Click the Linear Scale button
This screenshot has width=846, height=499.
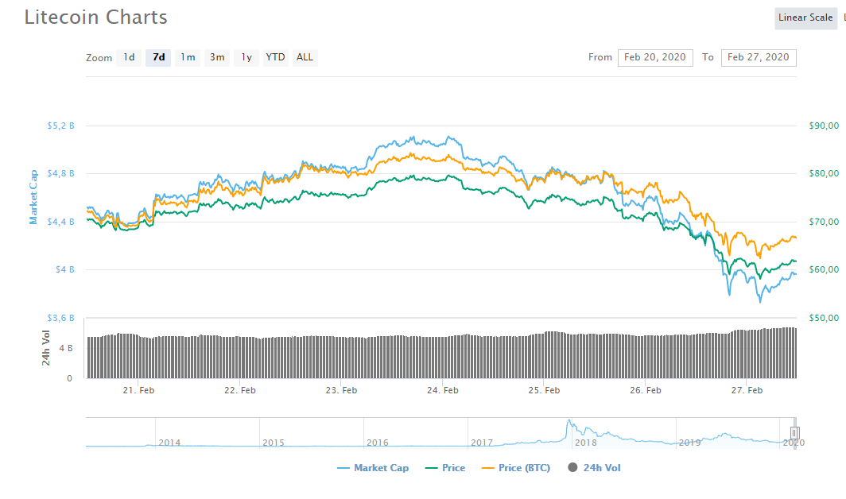point(805,18)
